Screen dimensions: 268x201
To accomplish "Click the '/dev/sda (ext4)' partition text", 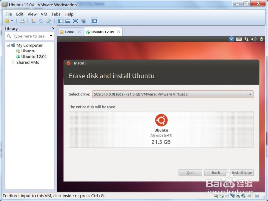I will 161,135.
